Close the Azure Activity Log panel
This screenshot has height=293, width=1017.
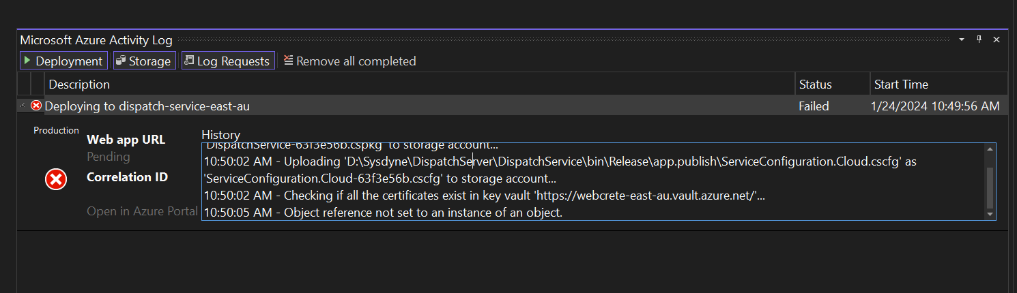(x=996, y=40)
